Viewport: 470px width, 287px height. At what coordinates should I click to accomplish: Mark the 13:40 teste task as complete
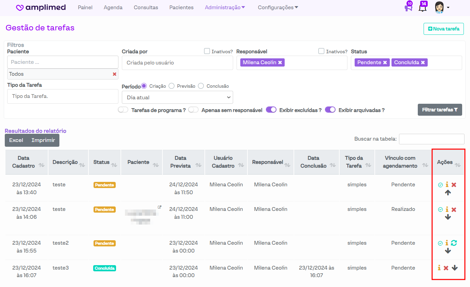click(440, 185)
